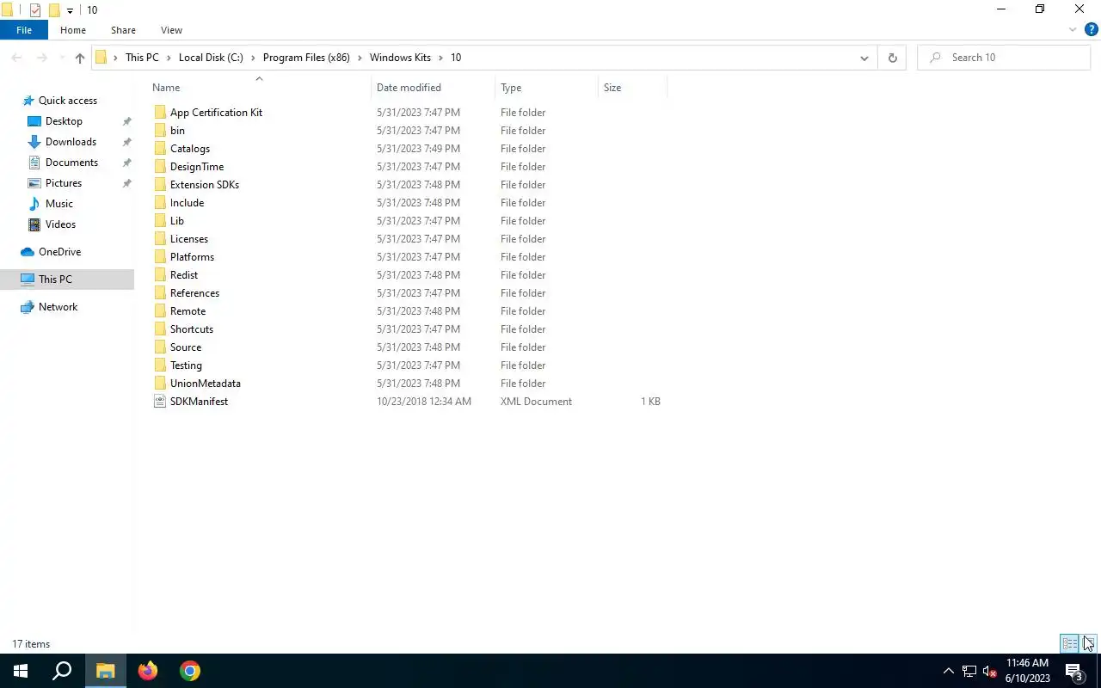Viewport: 1101px width, 688px height.
Task: Open the View ribbon tab
Action: 171,30
